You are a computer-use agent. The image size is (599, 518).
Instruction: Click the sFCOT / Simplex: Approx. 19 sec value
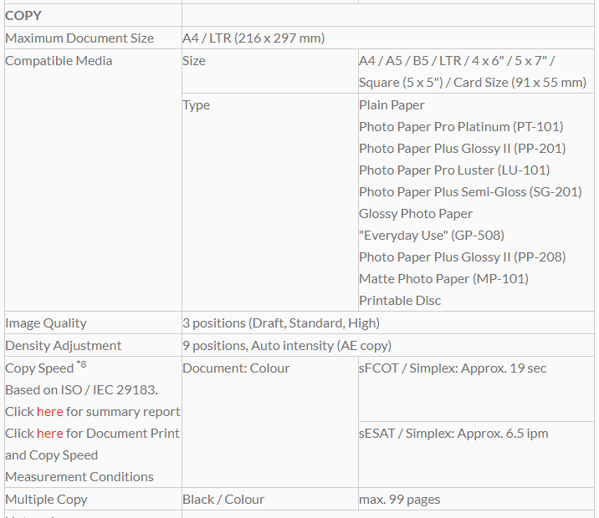[453, 368]
